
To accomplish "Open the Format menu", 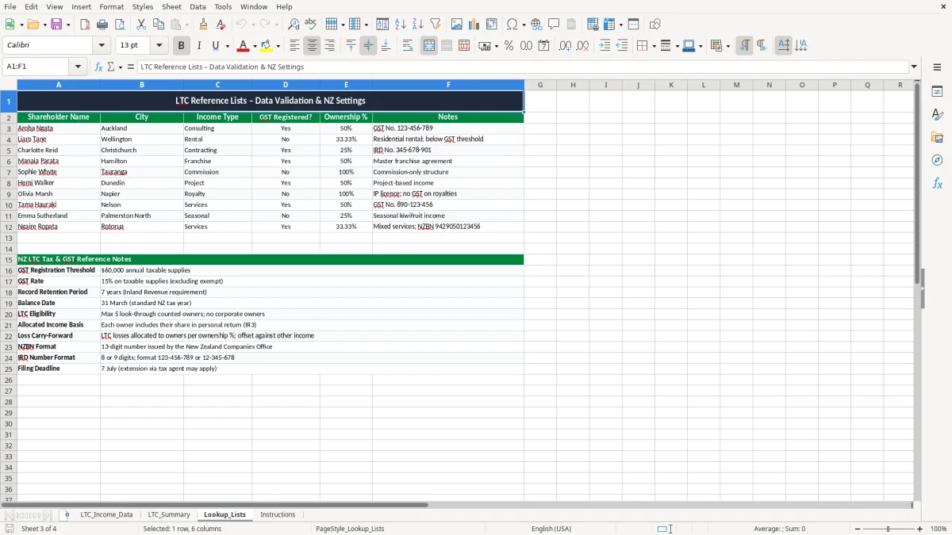I will click(x=111, y=6).
